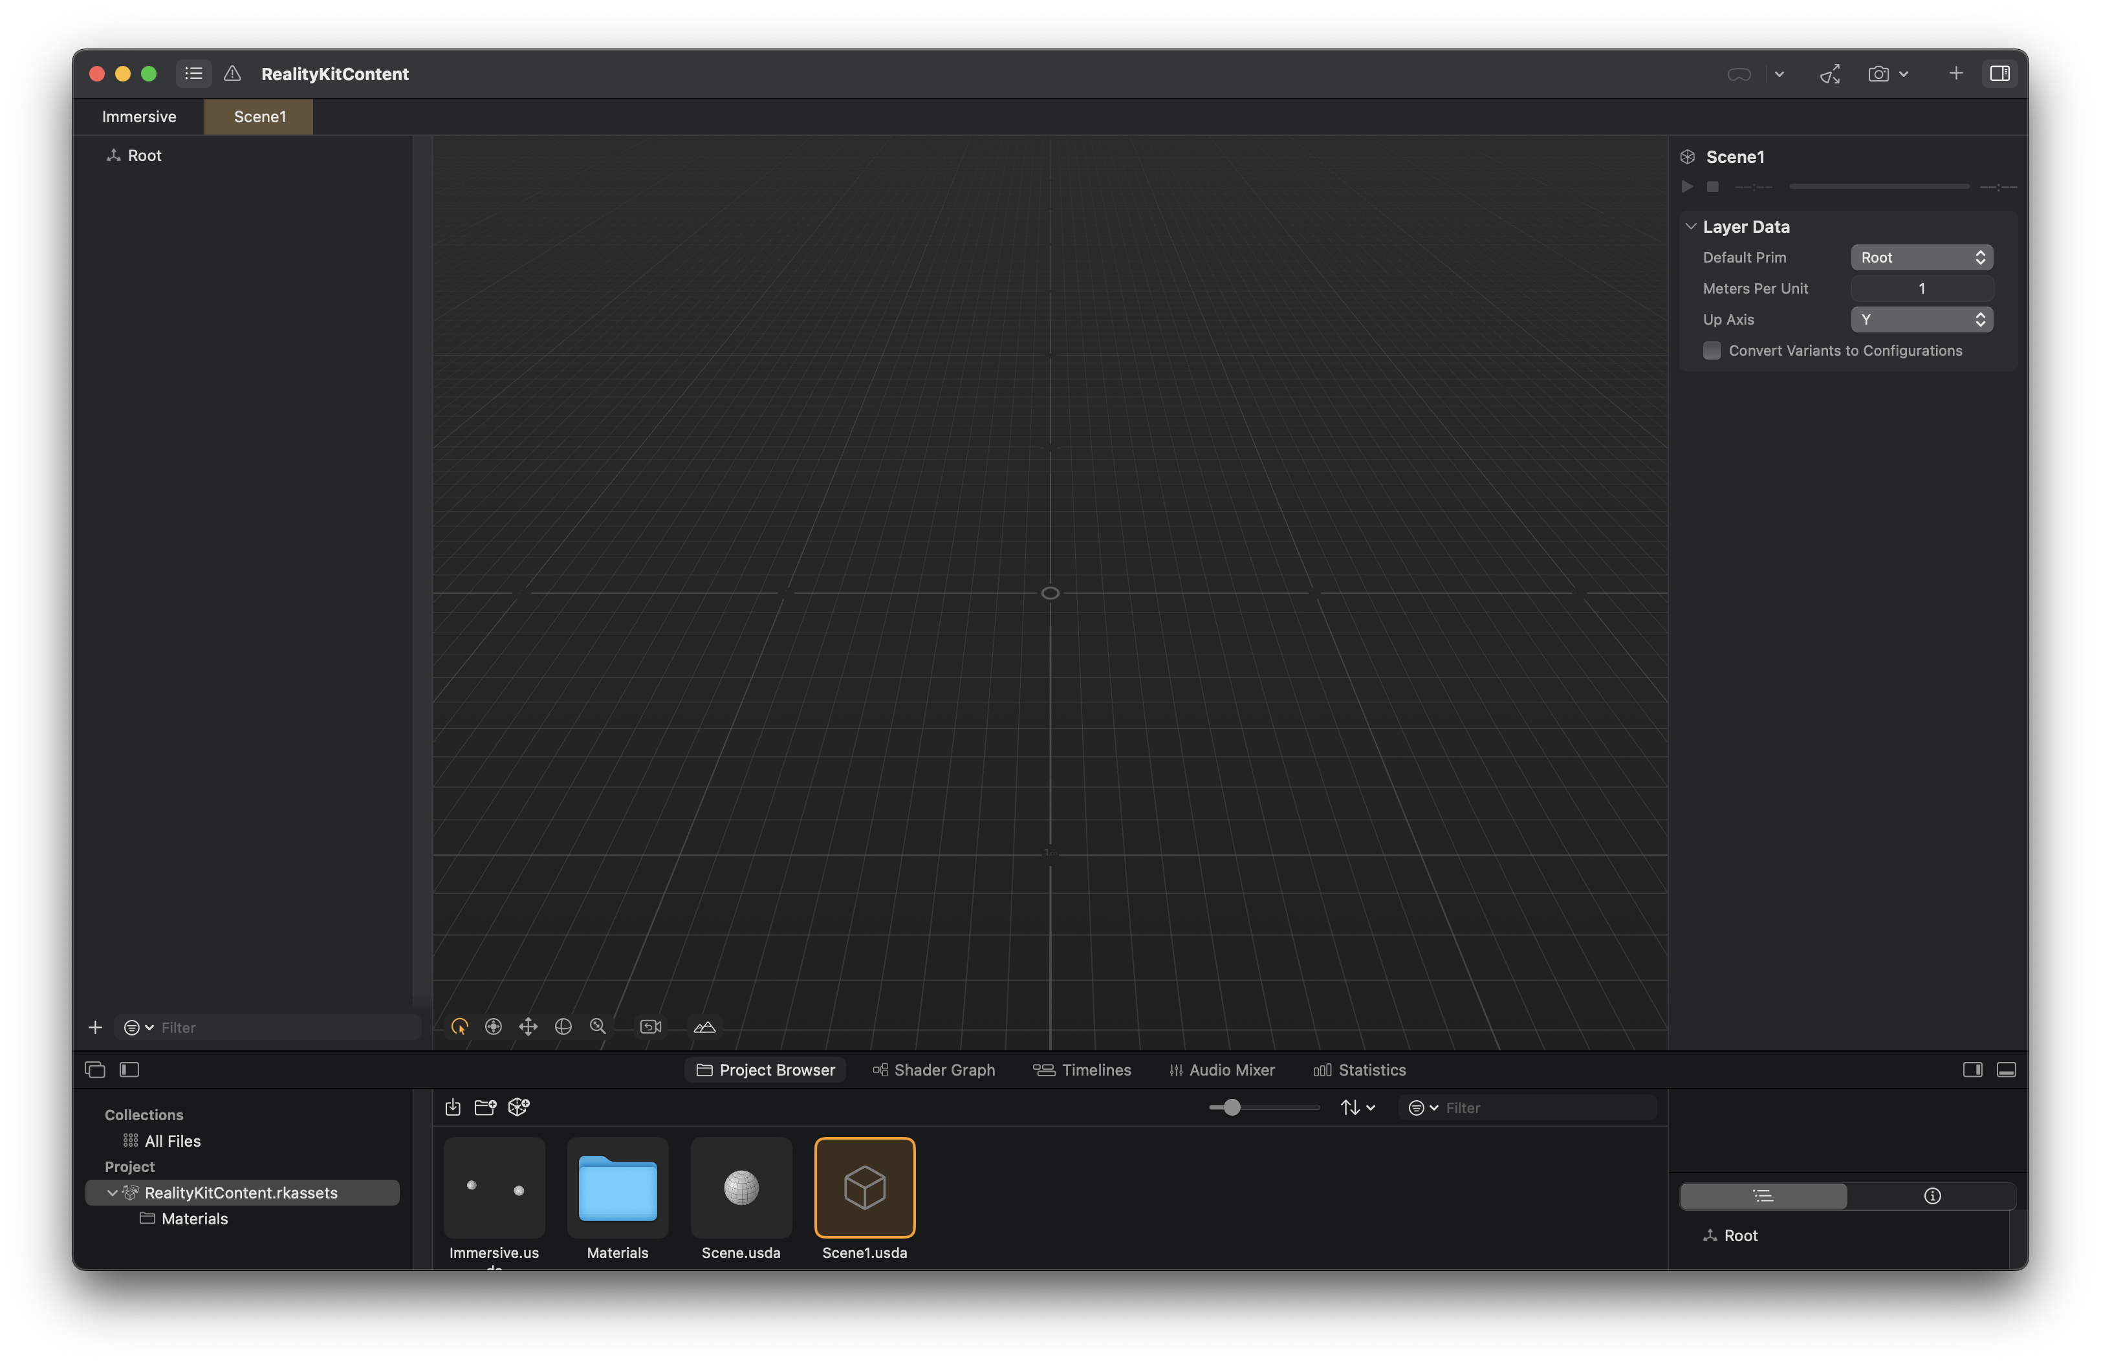Open the environment lighting mountain icon
The width and height of the screenshot is (2101, 1366).
click(x=704, y=1026)
